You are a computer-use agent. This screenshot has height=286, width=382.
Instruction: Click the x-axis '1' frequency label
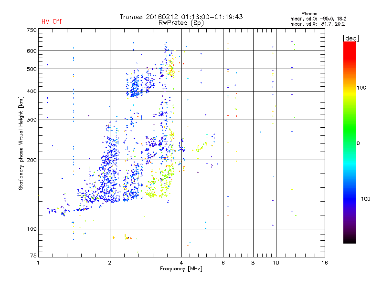pos(38,263)
